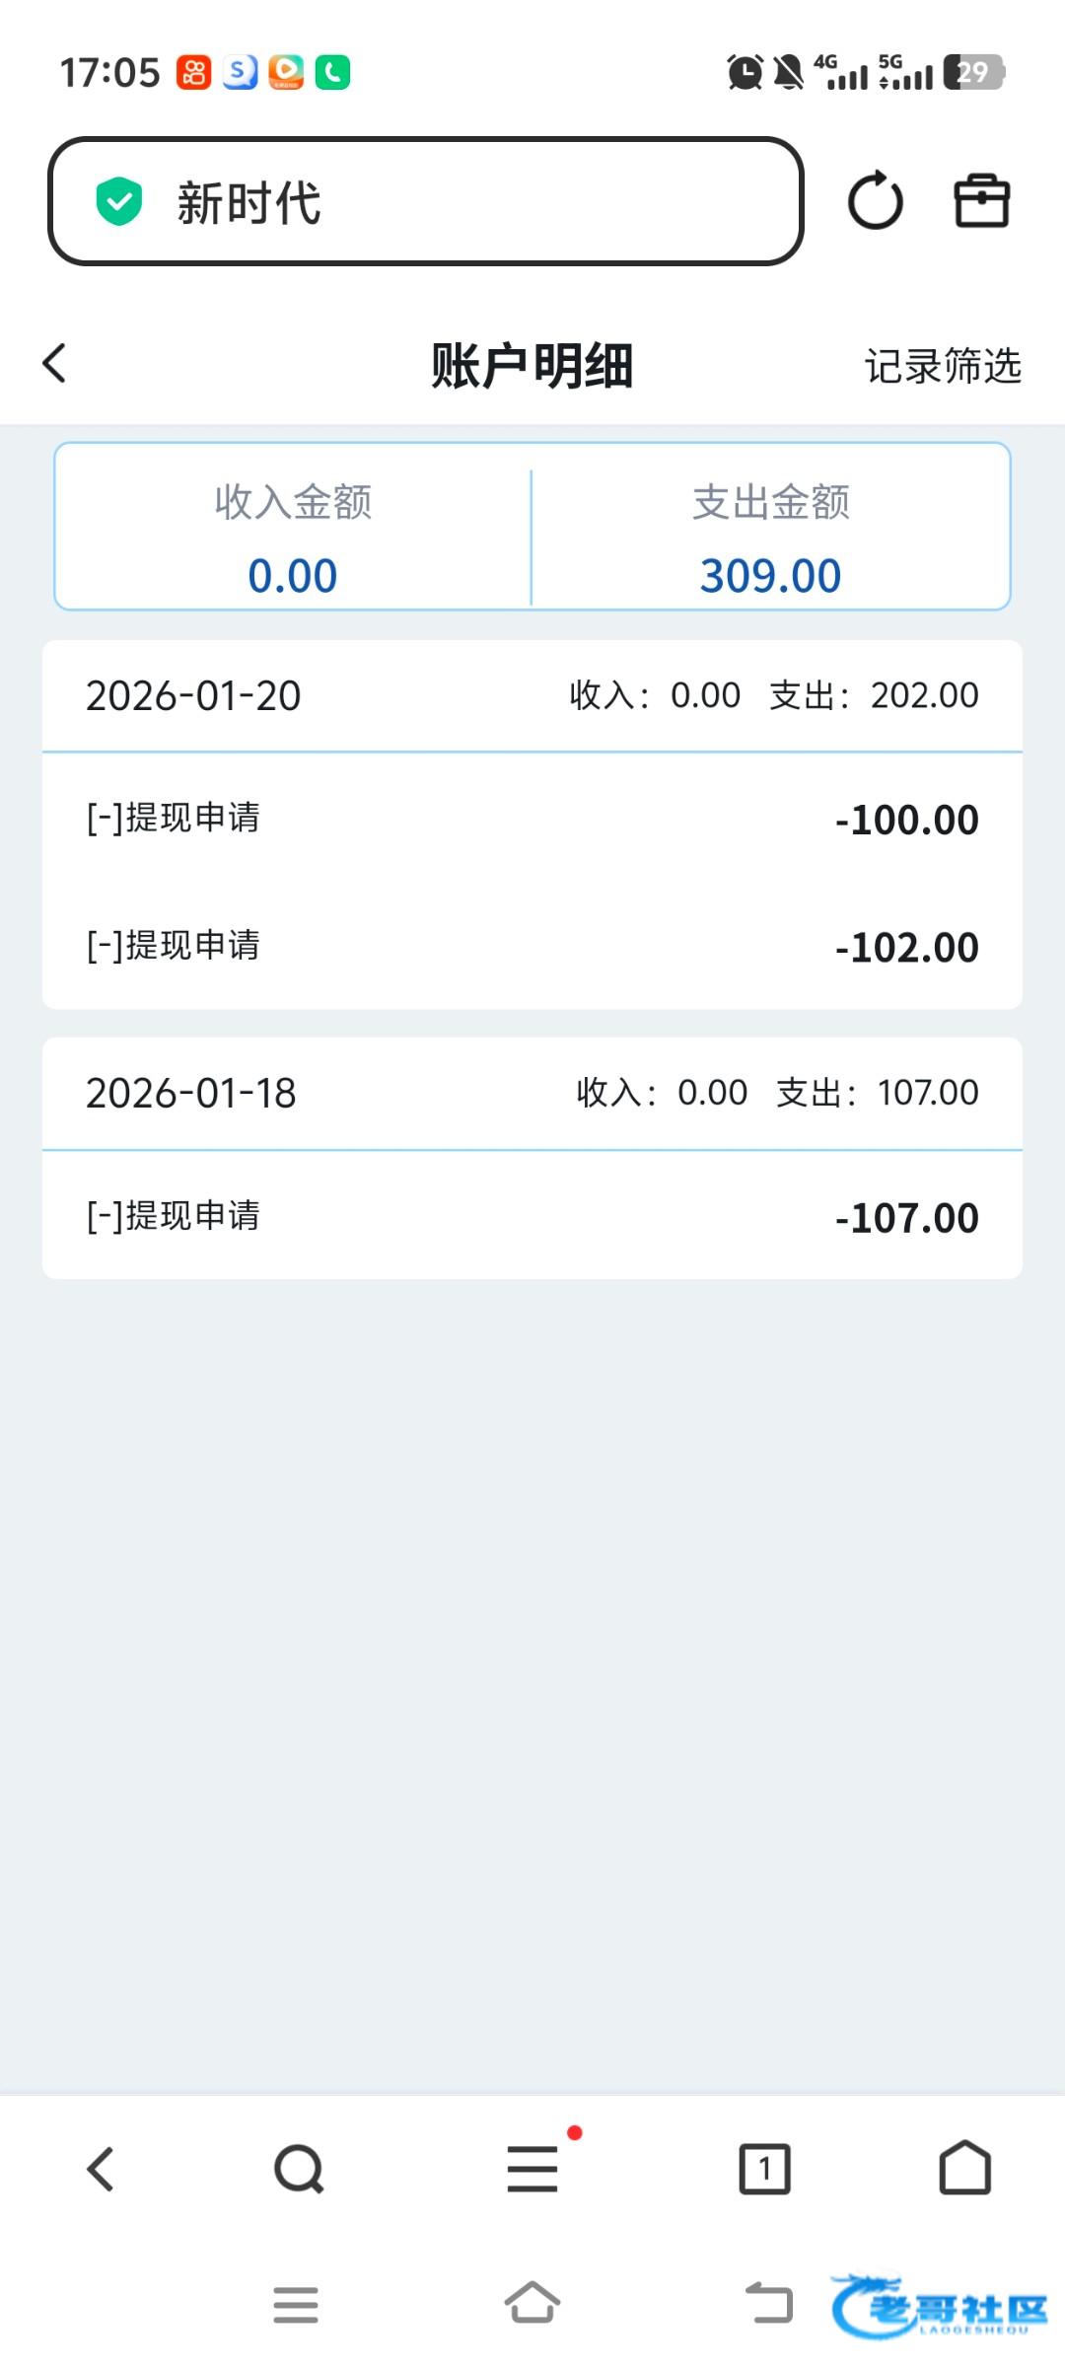Open the 记录筛选 record filter
1065x2367 pixels.
(943, 366)
